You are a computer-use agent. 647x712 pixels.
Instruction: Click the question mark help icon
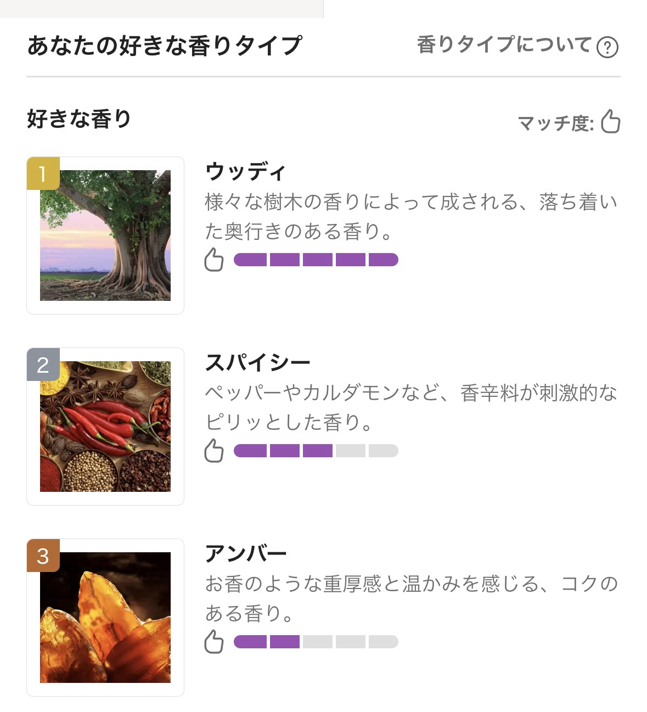click(x=607, y=47)
